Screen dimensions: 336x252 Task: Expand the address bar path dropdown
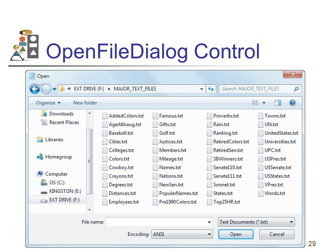pos(202,89)
